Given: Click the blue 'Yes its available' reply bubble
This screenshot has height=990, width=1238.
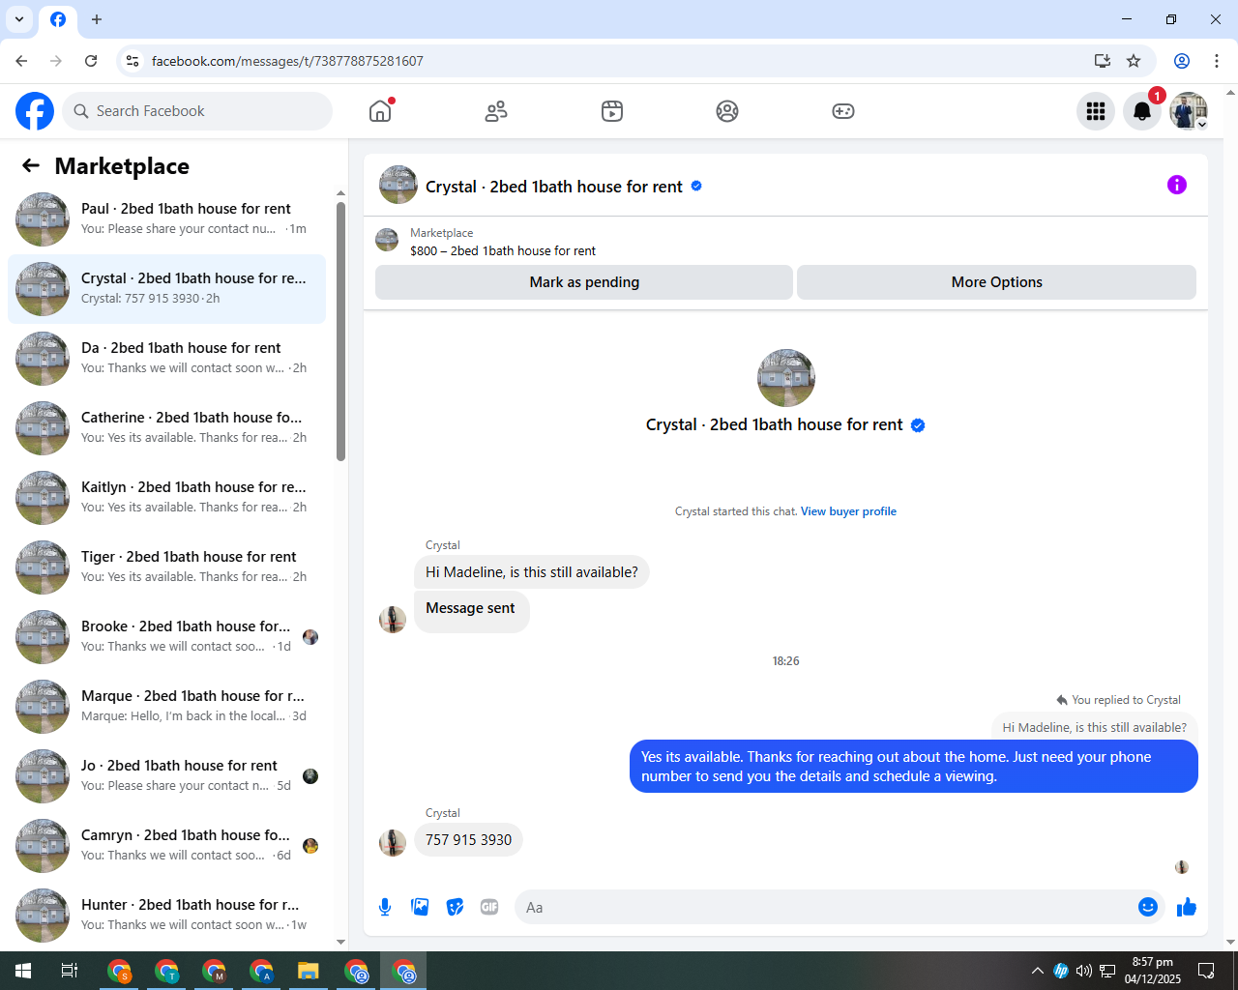Looking at the screenshot, I should (x=914, y=767).
